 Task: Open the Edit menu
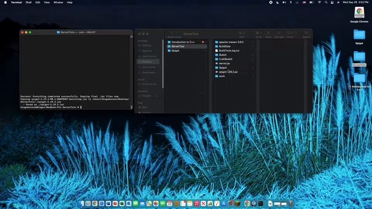pos(38,2)
